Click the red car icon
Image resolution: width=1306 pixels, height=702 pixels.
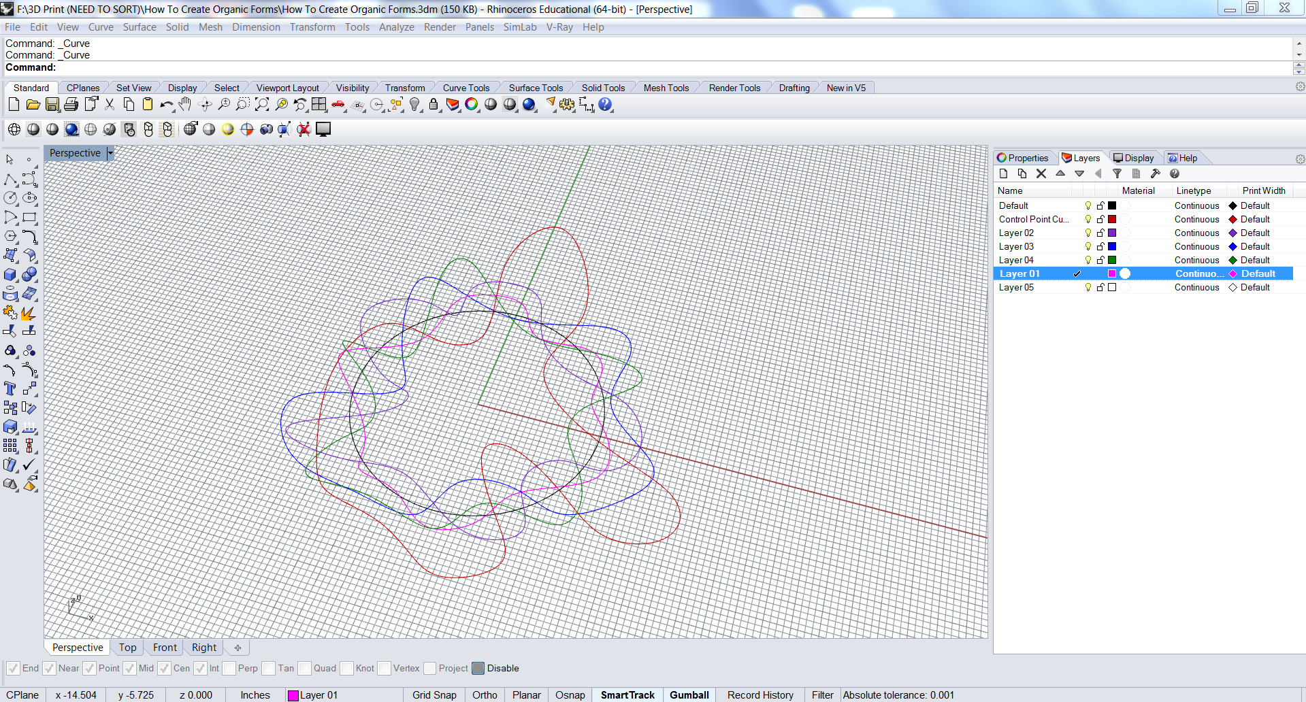(x=338, y=105)
